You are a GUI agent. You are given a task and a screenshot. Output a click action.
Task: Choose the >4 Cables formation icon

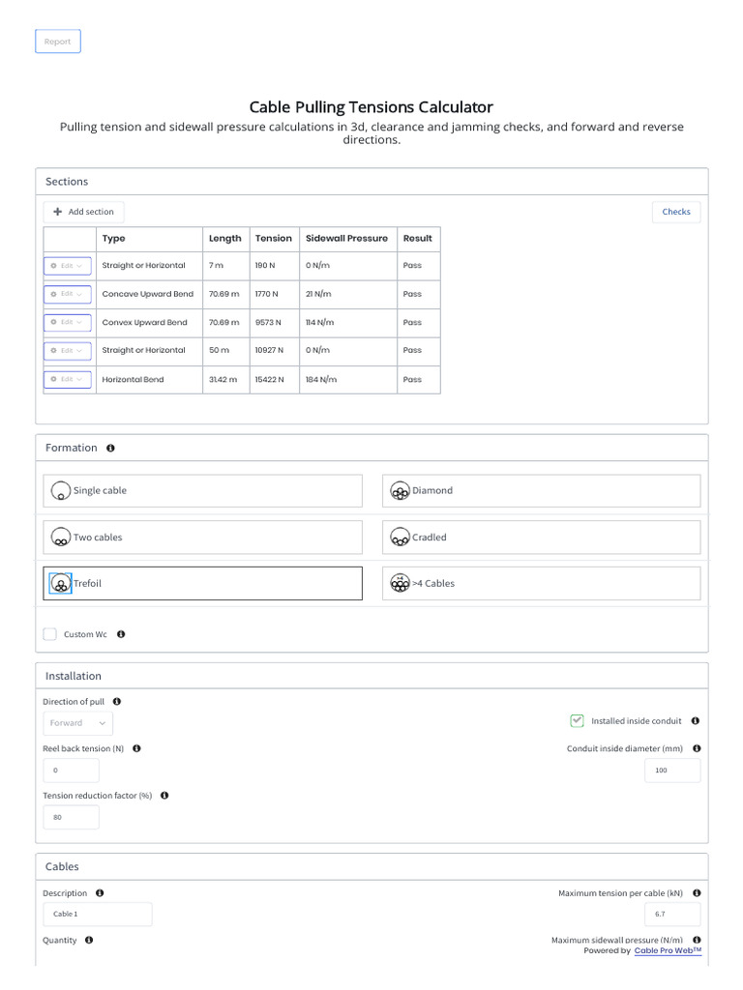[x=400, y=584]
